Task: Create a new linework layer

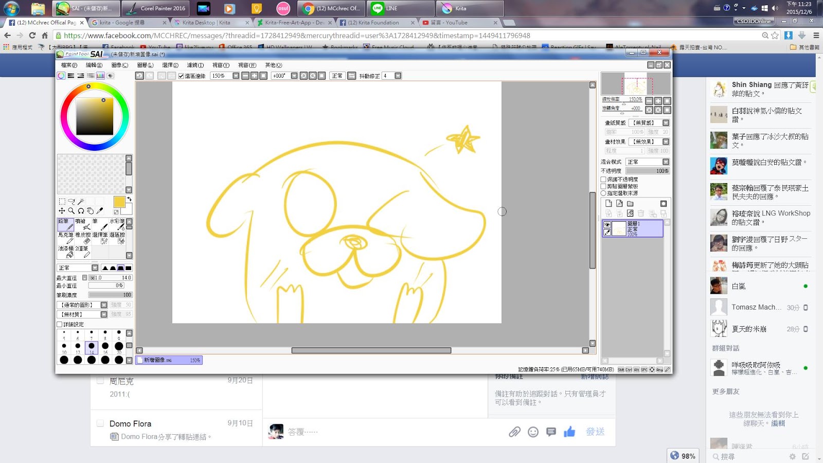Action: click(619, 204)
